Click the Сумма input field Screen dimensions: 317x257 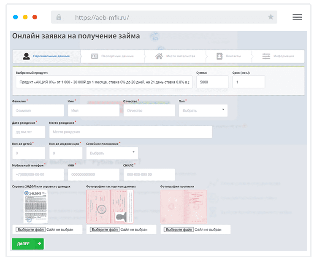(212, 82)
